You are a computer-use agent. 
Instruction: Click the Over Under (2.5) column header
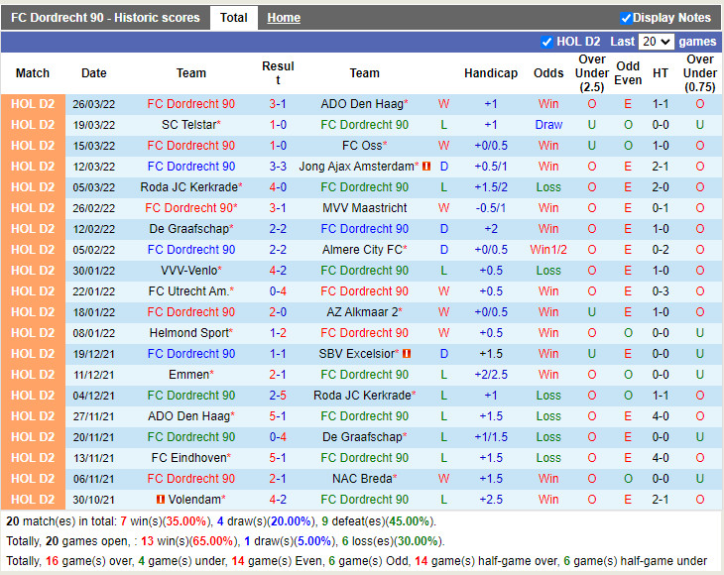[x=592, y=73]
